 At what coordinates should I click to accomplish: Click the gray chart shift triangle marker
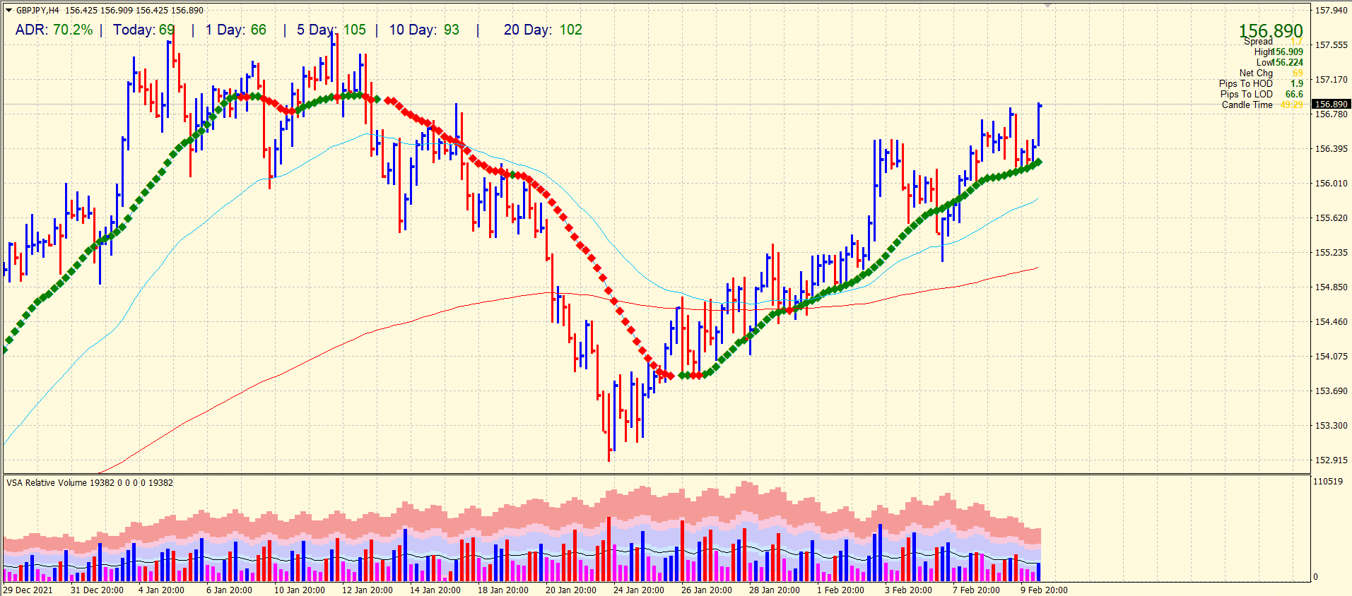coord(1048,6)
